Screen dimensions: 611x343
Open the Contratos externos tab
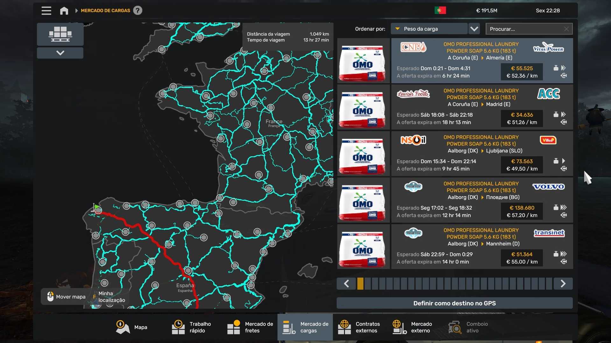[360, 327]
